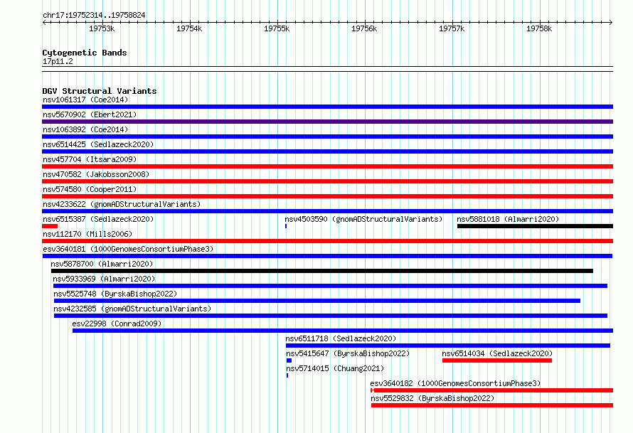Click the red nsv112170 variant bar
Viewport: 633px width, 433px height.
point(327,241)
